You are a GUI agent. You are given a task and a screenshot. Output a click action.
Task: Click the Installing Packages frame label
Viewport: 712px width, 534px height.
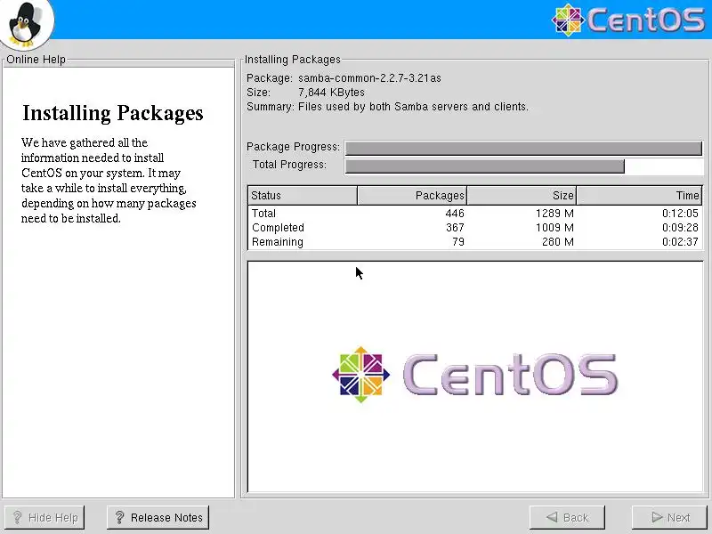click(x=293, y=60)
